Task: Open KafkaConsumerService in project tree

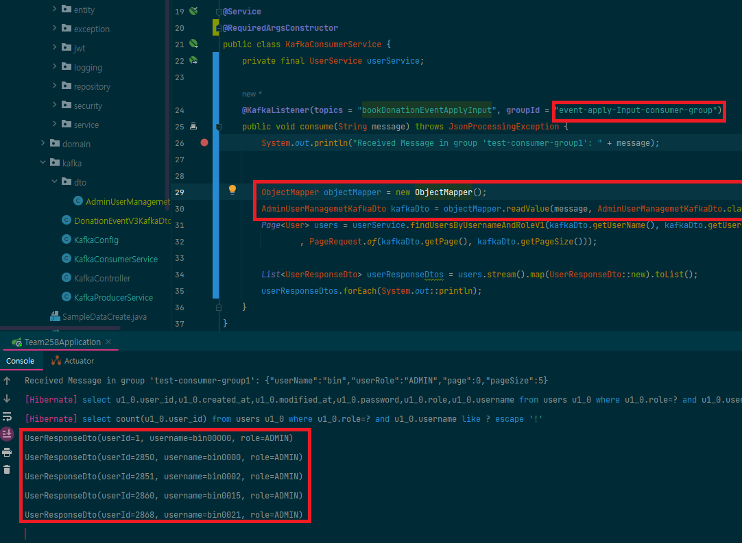Action: click(x=115, y=259)
